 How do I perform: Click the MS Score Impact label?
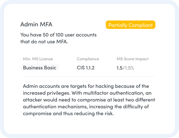point(133,59)
